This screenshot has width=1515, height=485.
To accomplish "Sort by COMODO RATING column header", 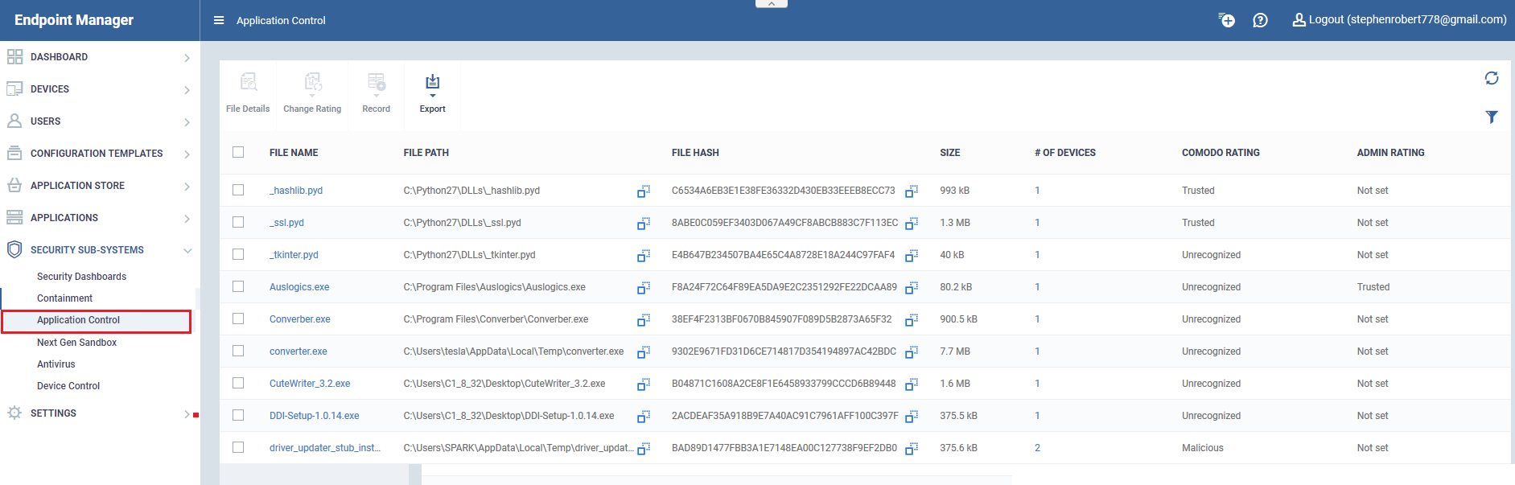I will pyautogui.click(x=1221, y=153).
